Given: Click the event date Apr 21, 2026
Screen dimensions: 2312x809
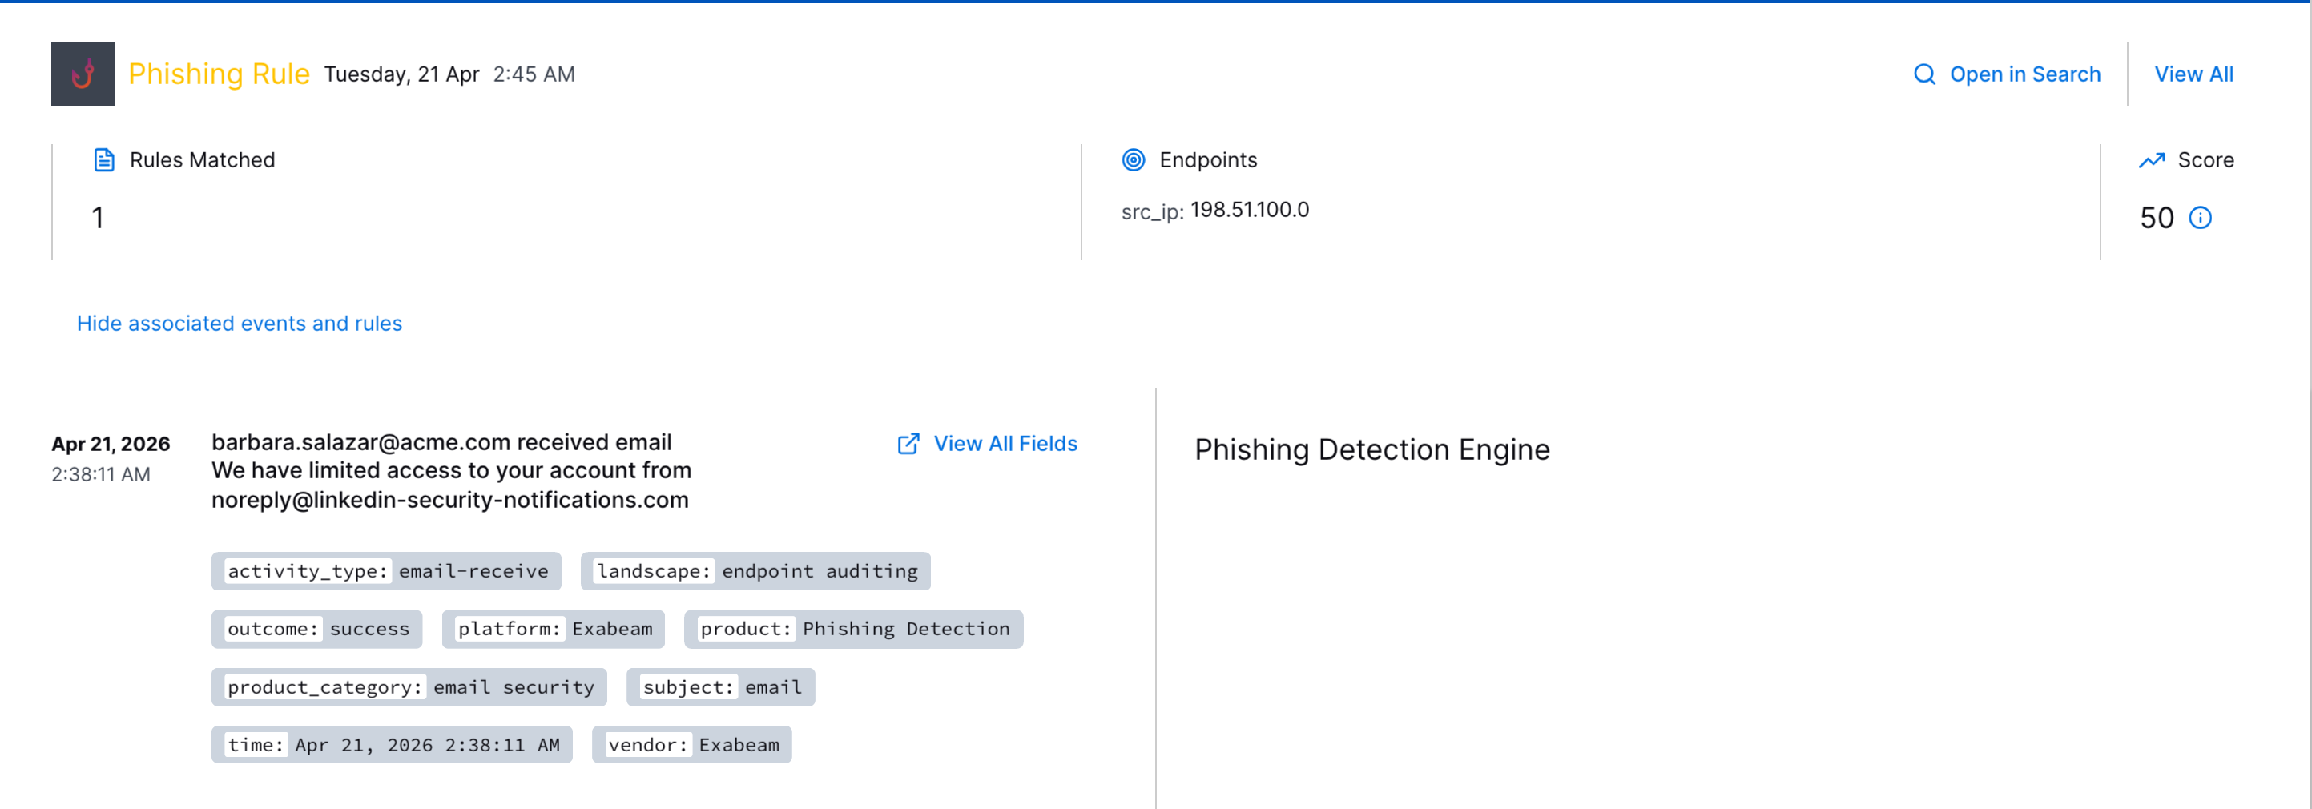Looking at the screenshot, I should pyautogui.click(x=111, y=444).
